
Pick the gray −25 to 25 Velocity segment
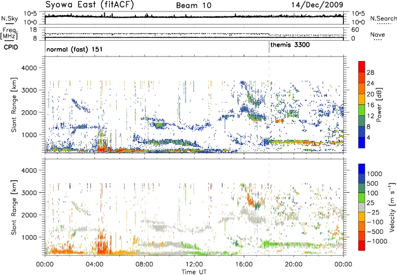click(x=362, y=207)
